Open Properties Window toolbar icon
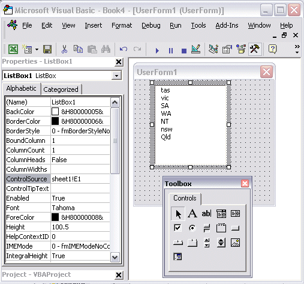 click(227, 49)
